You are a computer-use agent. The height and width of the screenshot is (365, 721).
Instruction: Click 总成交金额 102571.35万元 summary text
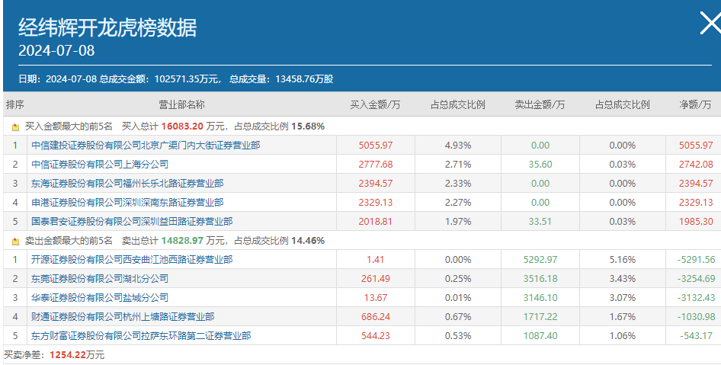pos(159,79)
